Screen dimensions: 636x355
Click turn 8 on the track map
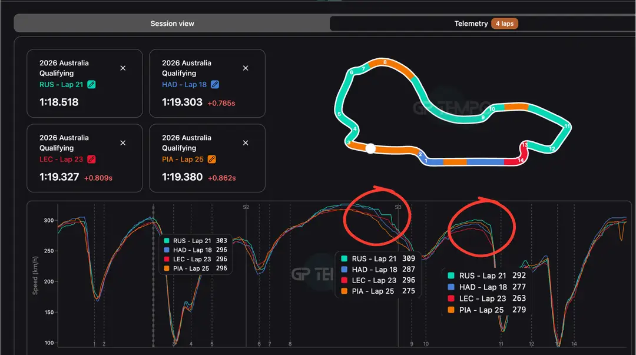(x=385, y=62)
